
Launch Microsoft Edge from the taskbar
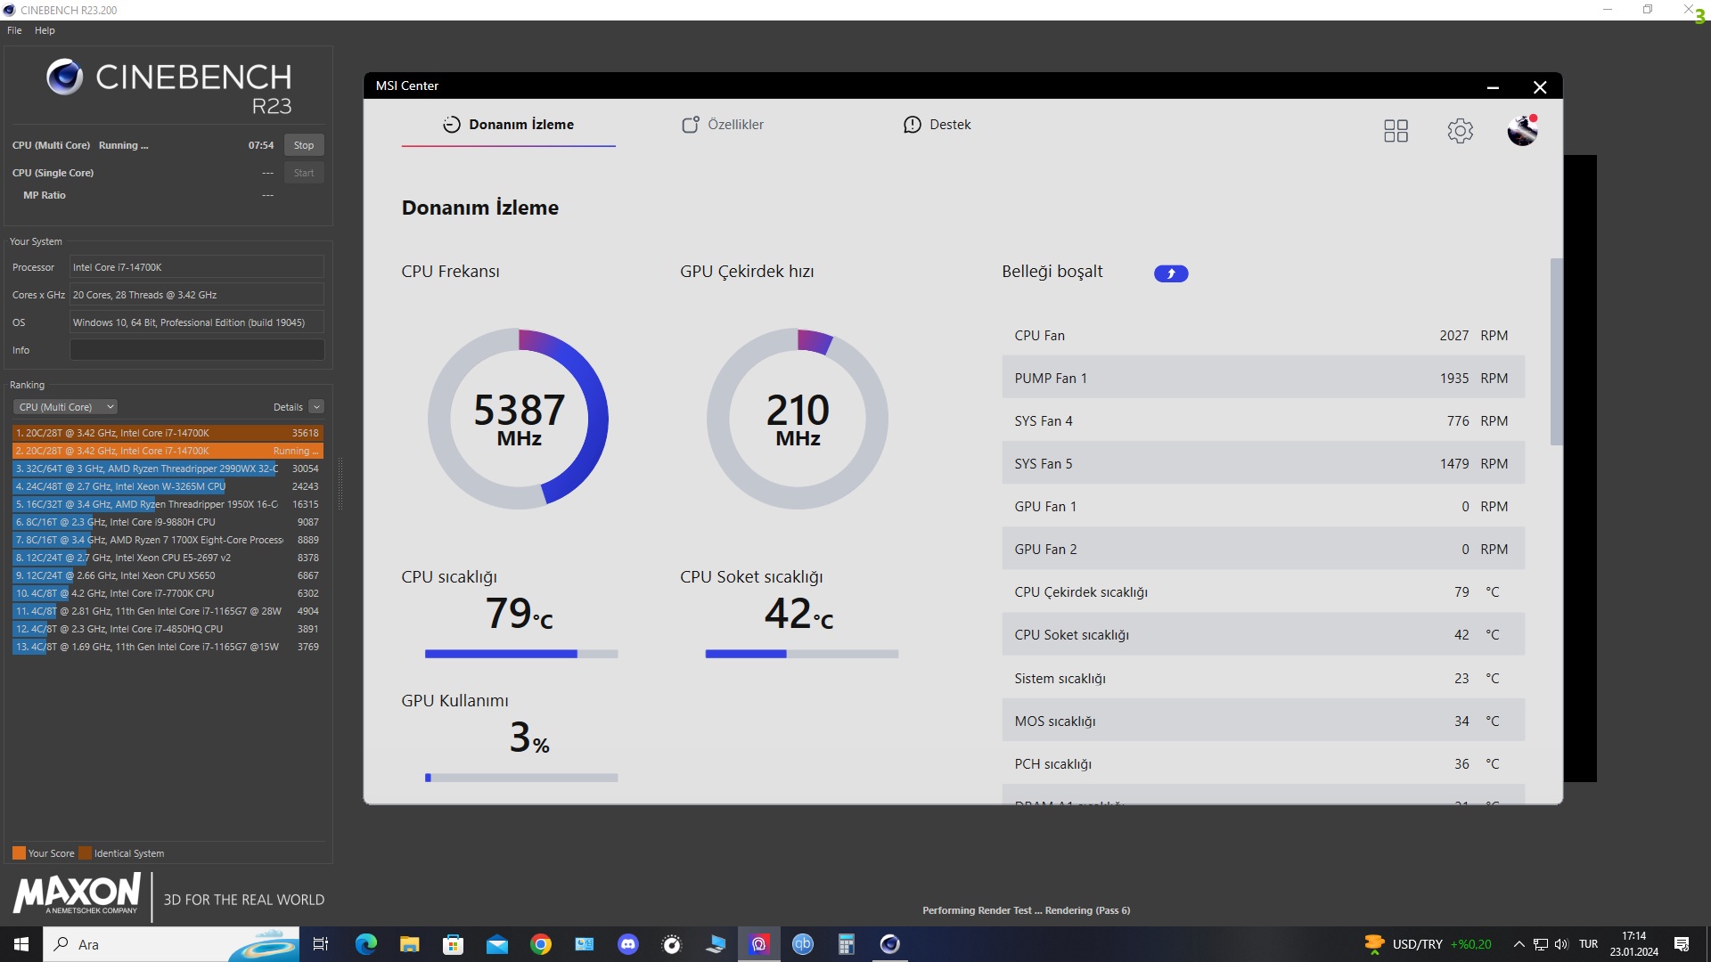[x=365, y=944]
